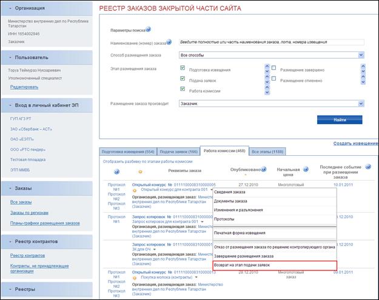This screenshot has height=300, width=379.
Task: Collapse the Заказы sidebar section
Action: [47, 188]
